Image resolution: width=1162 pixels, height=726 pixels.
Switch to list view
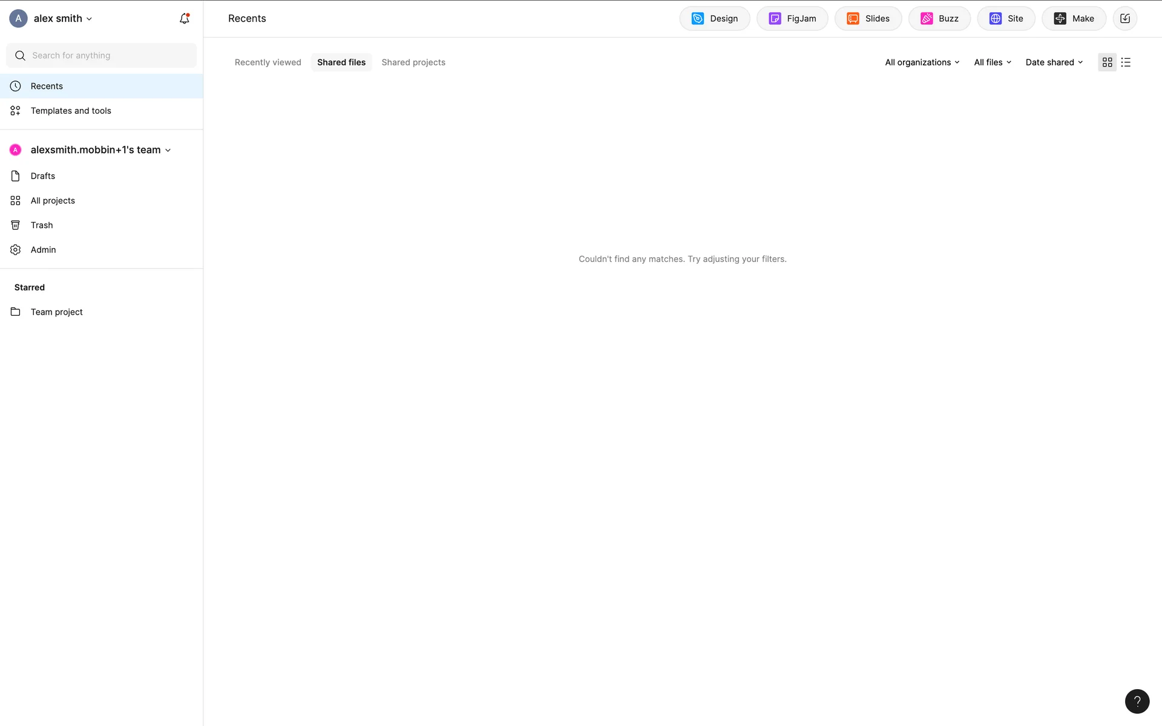pyautogui.click(x=1126, y=62)
